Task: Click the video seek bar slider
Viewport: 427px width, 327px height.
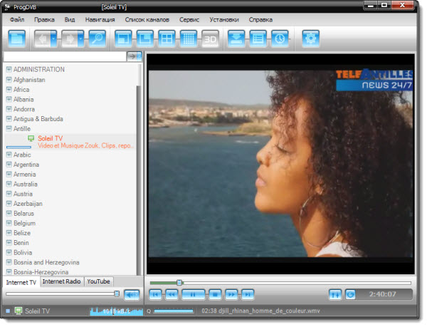Action: pyautogui.click(x=179, y=283)
